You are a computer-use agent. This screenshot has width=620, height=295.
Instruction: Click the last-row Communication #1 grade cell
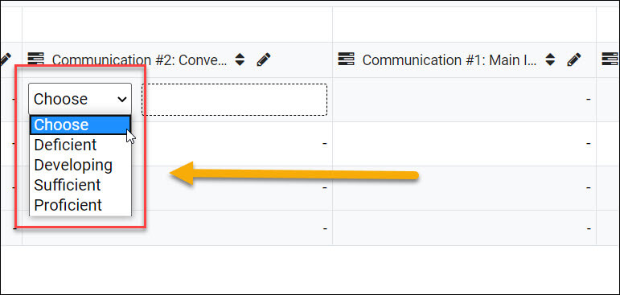coord(464,228)
